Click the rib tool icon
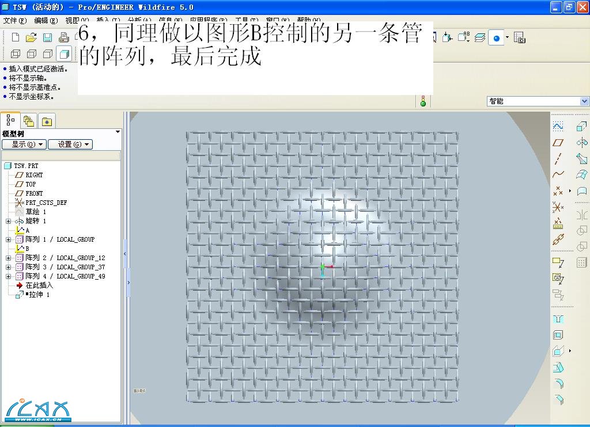The image size is (590, 427). tap(558, 351)
